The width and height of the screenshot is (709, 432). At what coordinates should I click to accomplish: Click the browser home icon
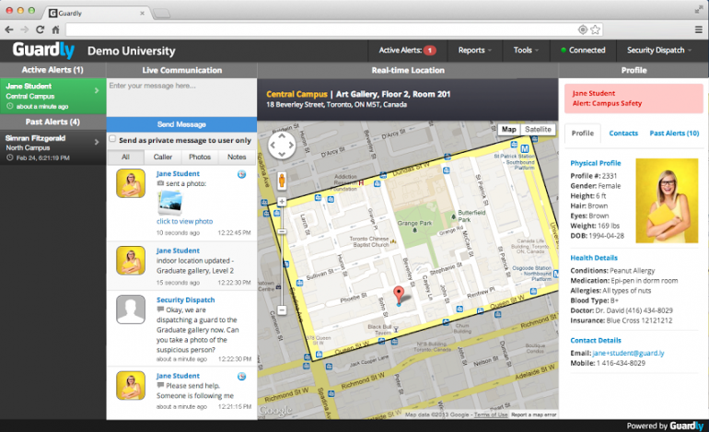point(55,29)
